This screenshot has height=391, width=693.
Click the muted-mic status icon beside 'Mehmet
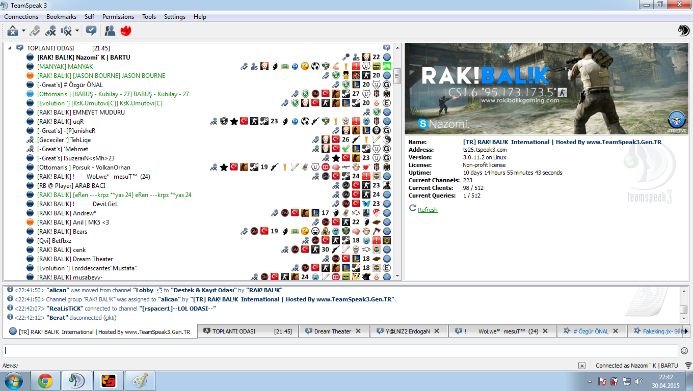30,149
